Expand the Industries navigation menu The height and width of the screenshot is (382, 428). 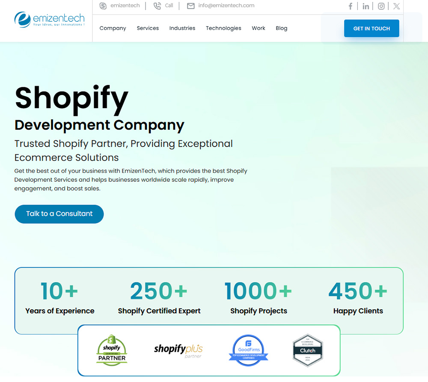coord(182,28)
